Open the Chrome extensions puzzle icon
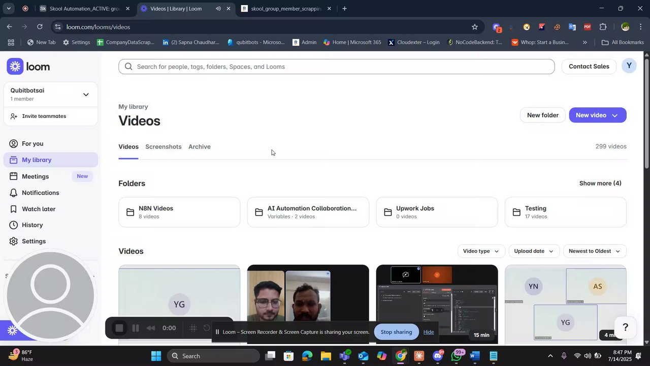This screenshot has height=366, width=650. click(603, 27)
